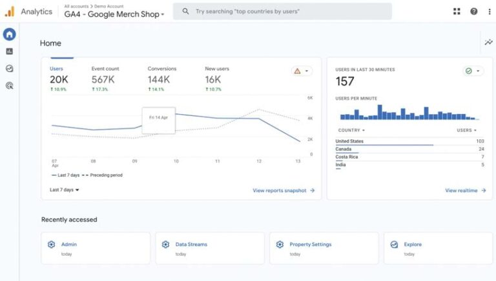The image size is (496, 281).
Task: Expand the GA4 Google Merch Shop property picker
Action: pyautogui.click(x=114, y=14)
